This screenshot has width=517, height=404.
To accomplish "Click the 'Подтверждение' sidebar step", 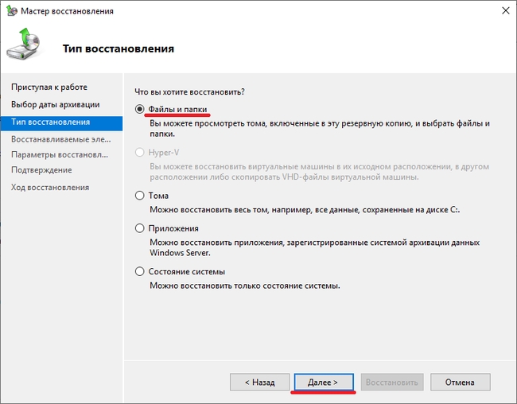I will pos(41,170).
